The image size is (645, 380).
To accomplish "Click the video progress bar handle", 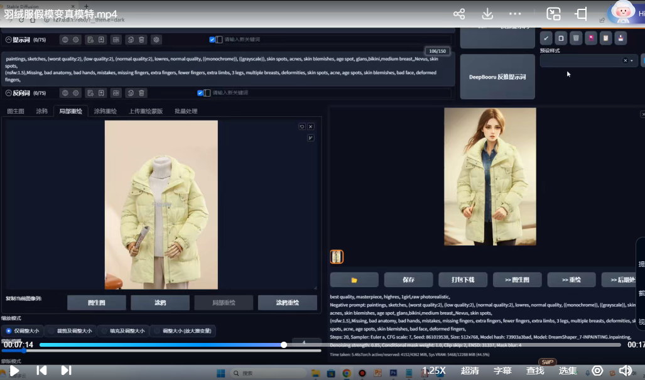I will click(x=284, y=345).
